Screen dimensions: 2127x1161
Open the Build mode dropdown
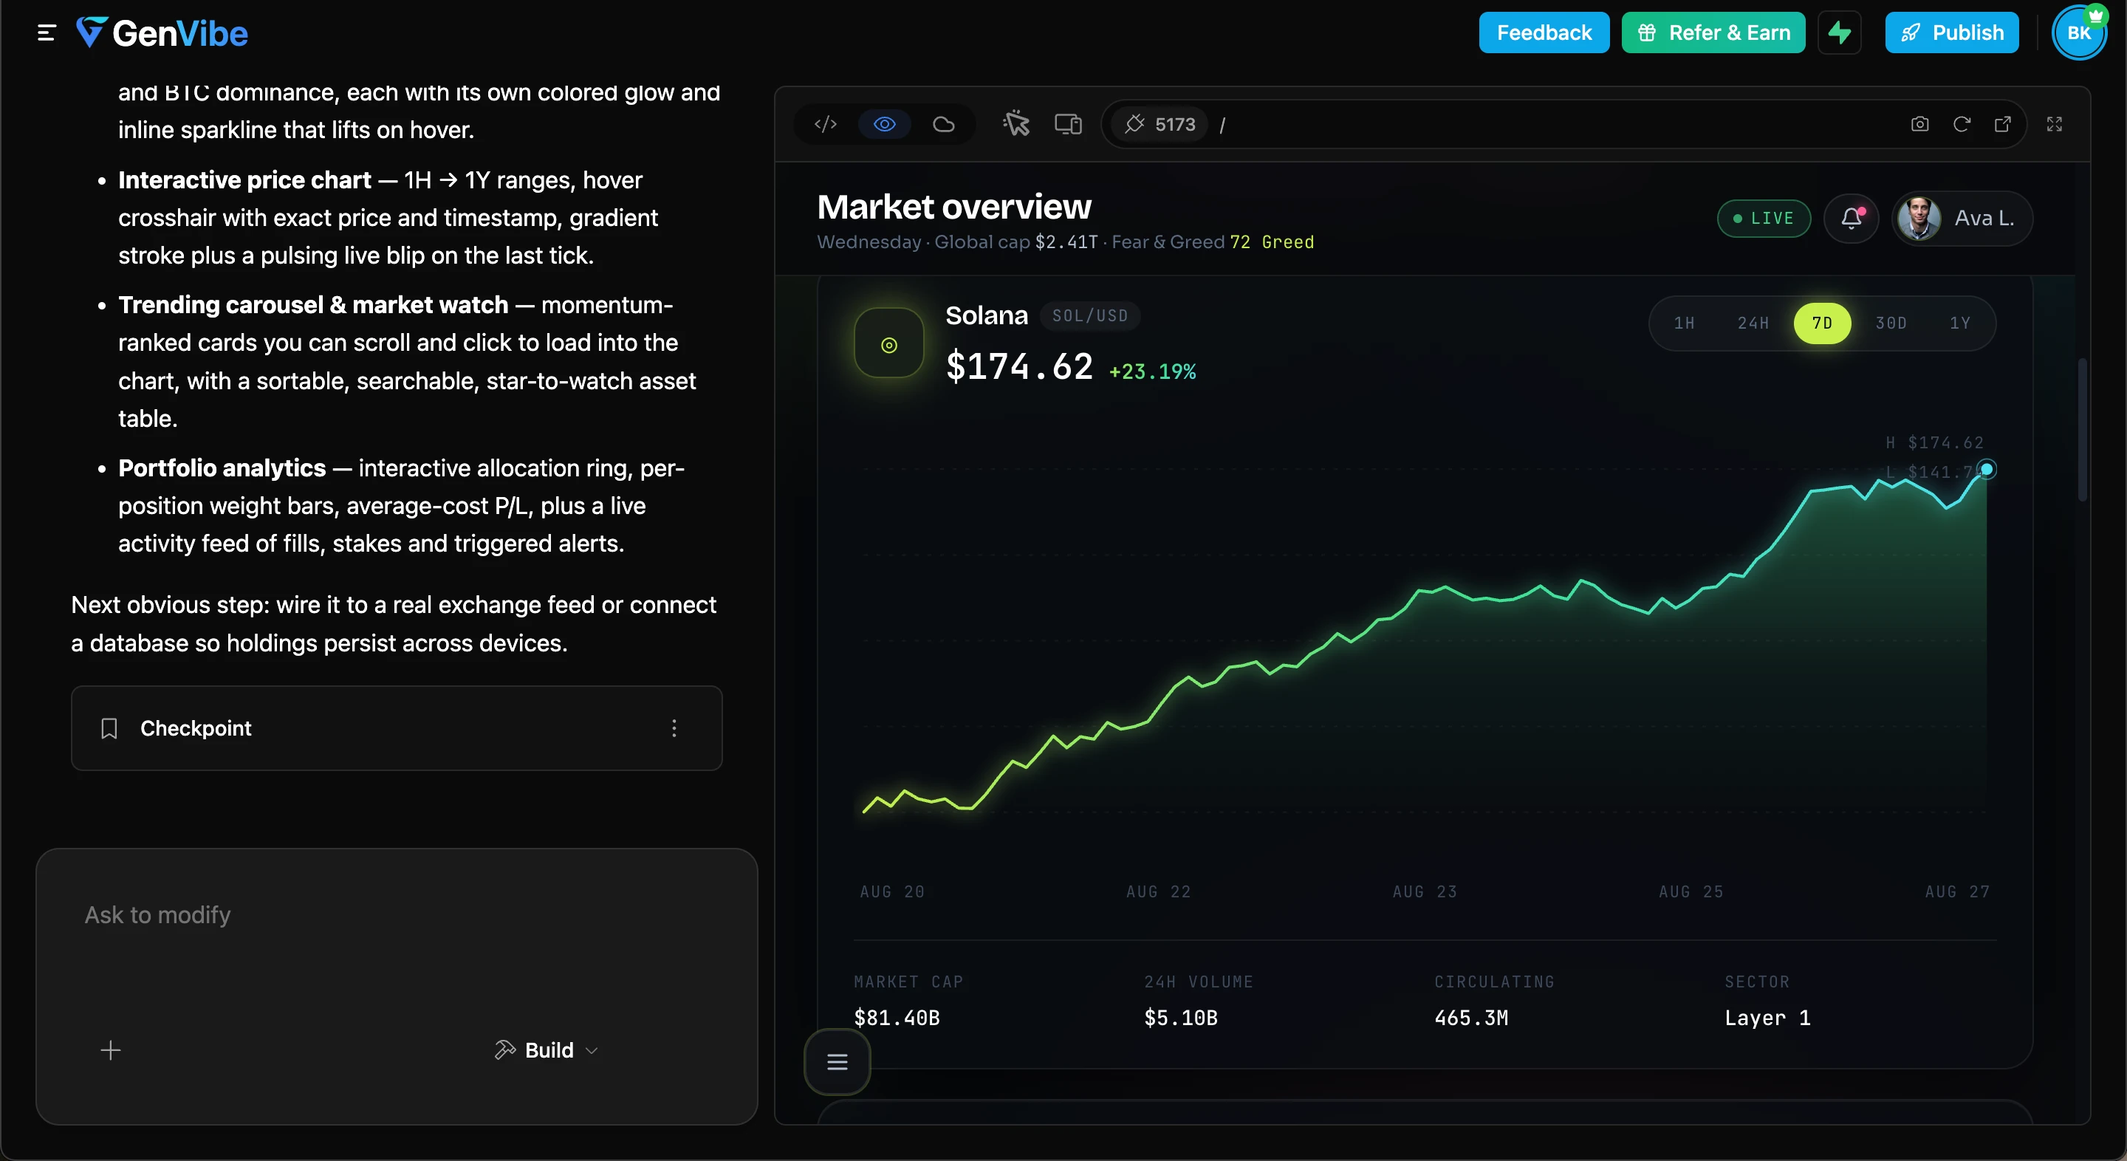(x=547, y=1050)
